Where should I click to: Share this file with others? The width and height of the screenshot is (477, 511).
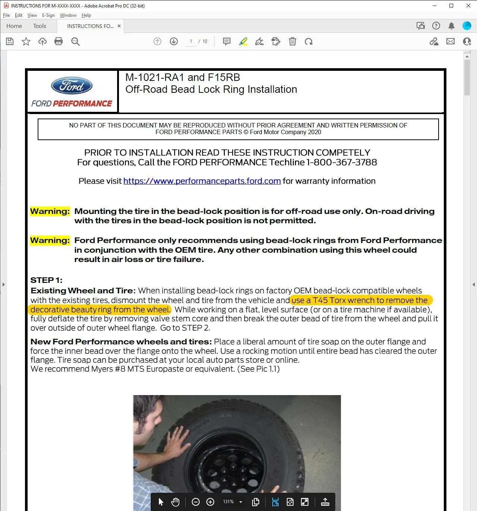tap(467, 41)
